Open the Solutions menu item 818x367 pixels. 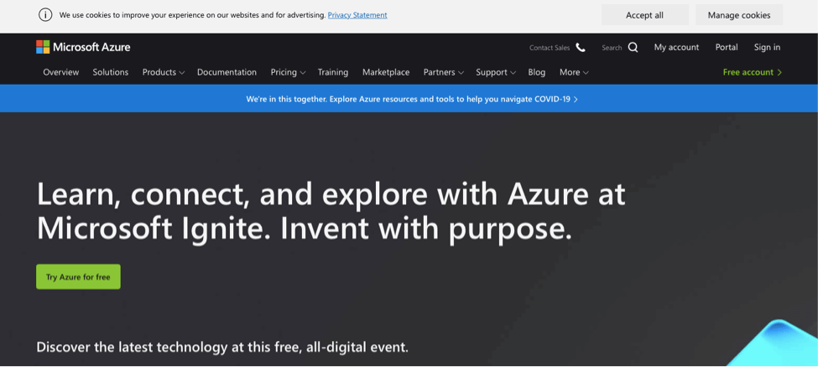click(111, 72)
